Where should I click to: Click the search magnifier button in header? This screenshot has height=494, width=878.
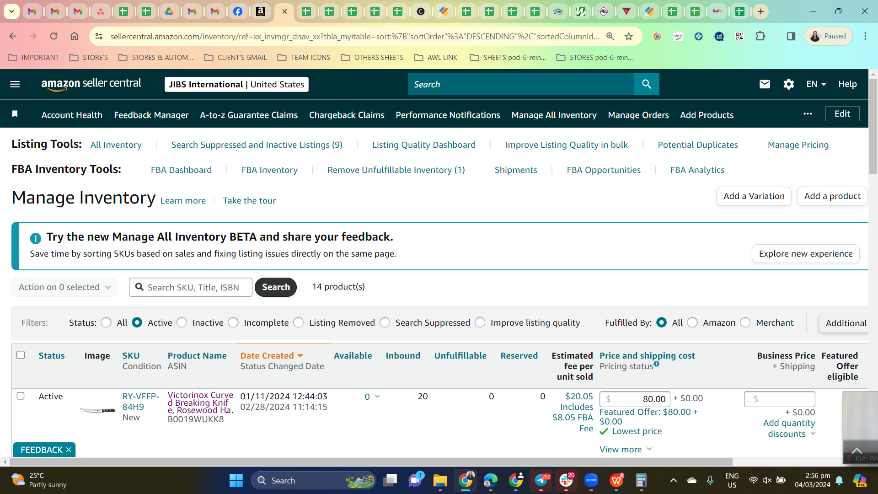(x=647, y=84)
